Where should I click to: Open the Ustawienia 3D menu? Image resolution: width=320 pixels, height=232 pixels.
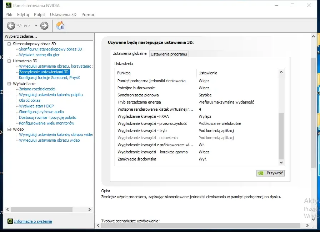[63, 15]
